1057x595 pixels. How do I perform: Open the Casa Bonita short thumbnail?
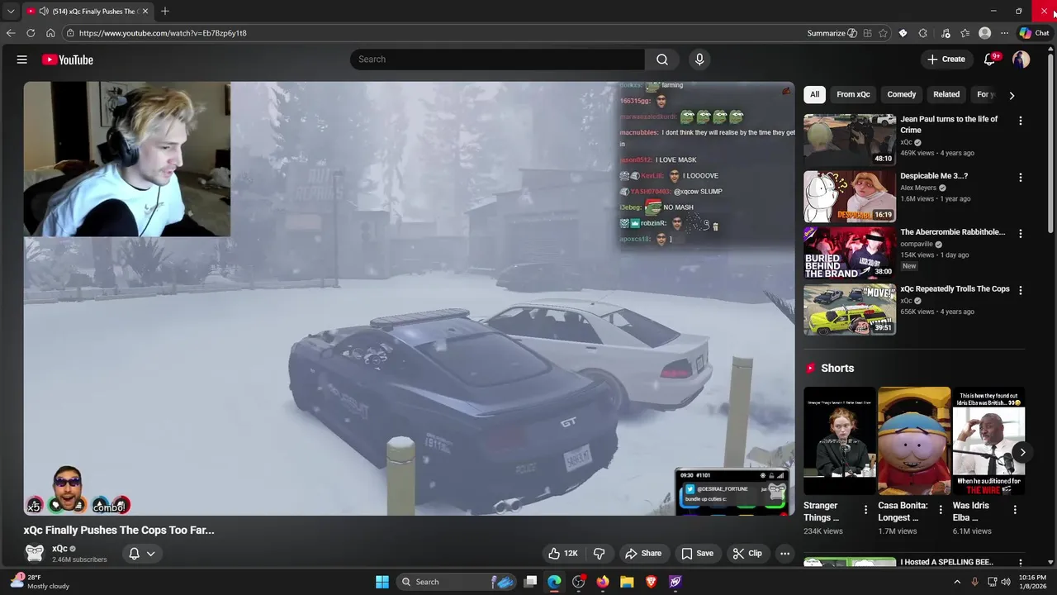click(x=914, y=441)
